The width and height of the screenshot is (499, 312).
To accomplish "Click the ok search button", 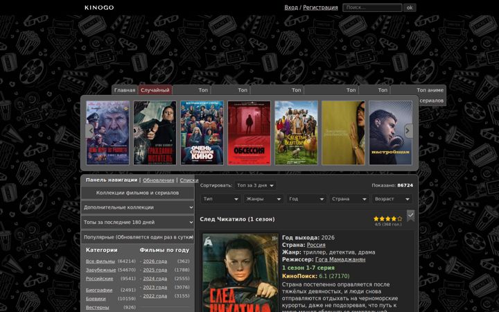I will tap(410, 8).
